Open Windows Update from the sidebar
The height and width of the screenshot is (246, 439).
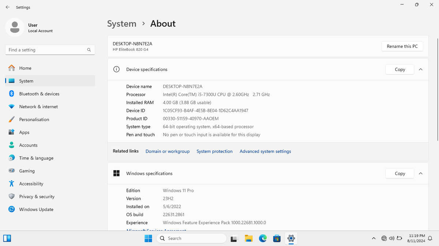(36, 209)
